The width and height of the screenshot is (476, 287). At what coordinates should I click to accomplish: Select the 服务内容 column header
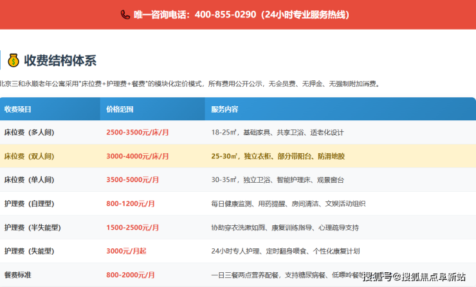224,109
